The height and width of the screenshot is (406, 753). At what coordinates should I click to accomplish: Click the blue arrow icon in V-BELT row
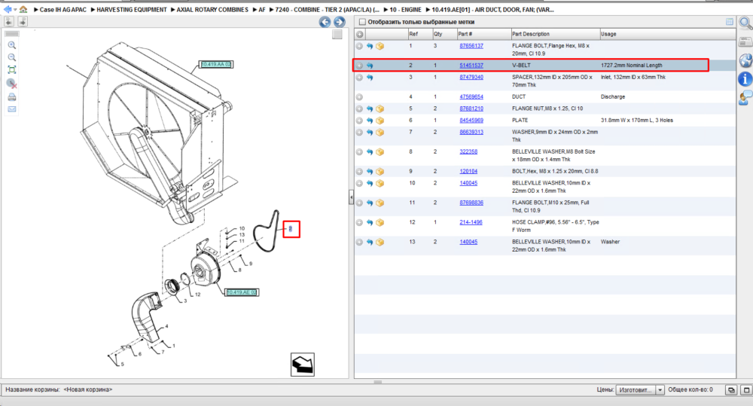[370, 66]
